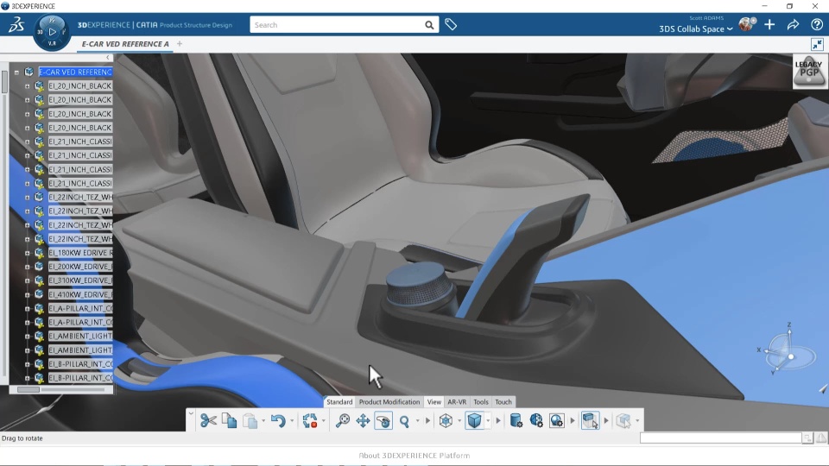Select the E-CAR VED REFERENCE A tab
This screenshot has width=829, height=466.
tap(125, 44)
